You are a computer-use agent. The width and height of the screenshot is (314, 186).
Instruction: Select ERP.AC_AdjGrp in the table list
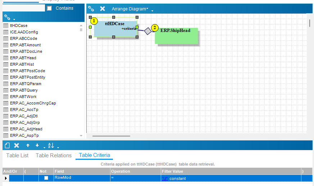[x=25, y=122]
